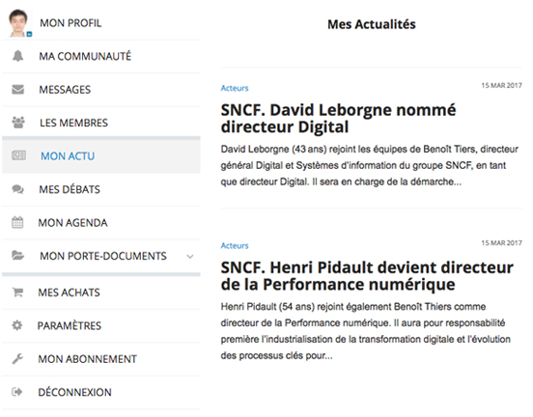533x417 pixels.
Task: Open the Henri Pidault article headline
Action: pyautogui.click(x=367, y=276)
